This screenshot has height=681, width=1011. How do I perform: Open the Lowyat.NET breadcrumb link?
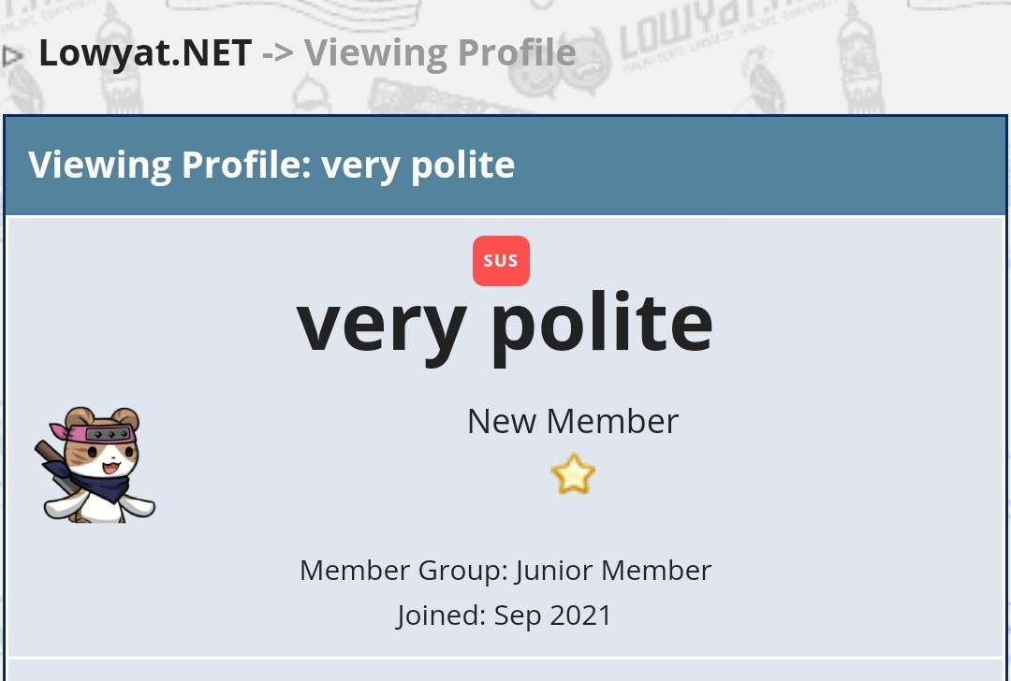coord(145,52)
